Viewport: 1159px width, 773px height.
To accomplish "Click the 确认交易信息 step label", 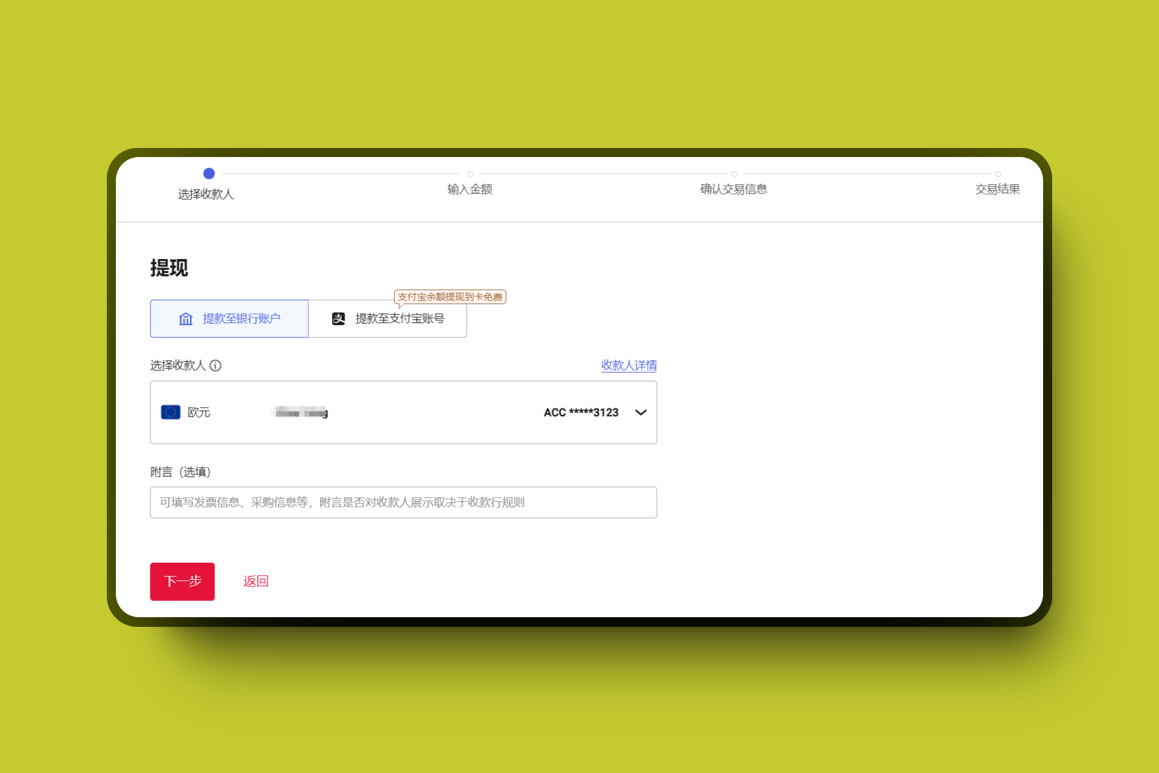I will (733, 189).
